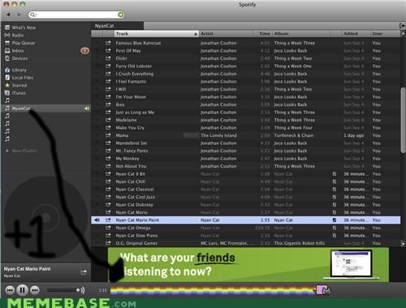Click speaker icon next to NyanCat playlist
The width and height of the screenshot is (406, 308).
[87, 109]
